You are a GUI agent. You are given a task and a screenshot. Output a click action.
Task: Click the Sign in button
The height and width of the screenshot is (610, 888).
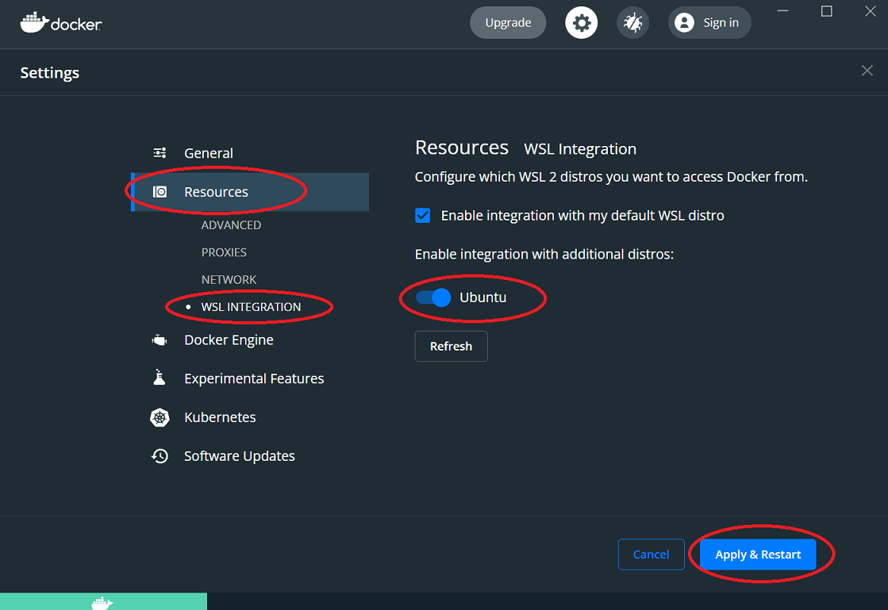709,23
